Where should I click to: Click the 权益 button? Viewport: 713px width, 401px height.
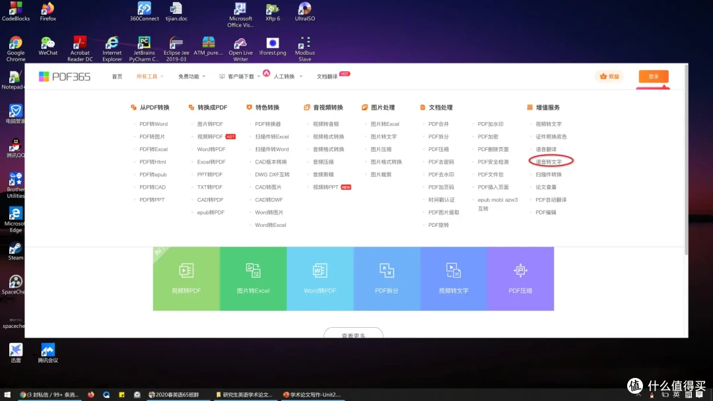(610, 77)
